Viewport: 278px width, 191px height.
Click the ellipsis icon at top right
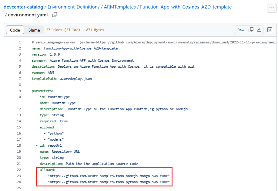coord(272,8)
